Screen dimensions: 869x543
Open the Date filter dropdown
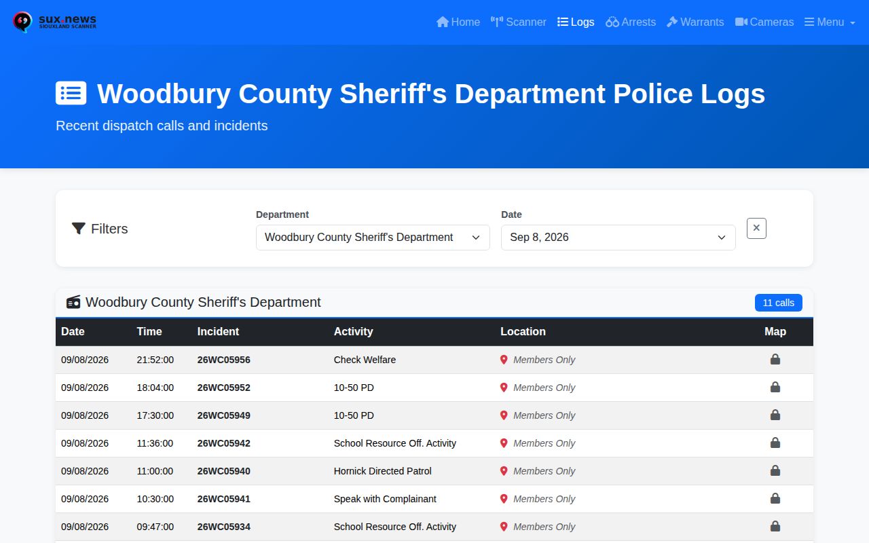click(618, 238)
